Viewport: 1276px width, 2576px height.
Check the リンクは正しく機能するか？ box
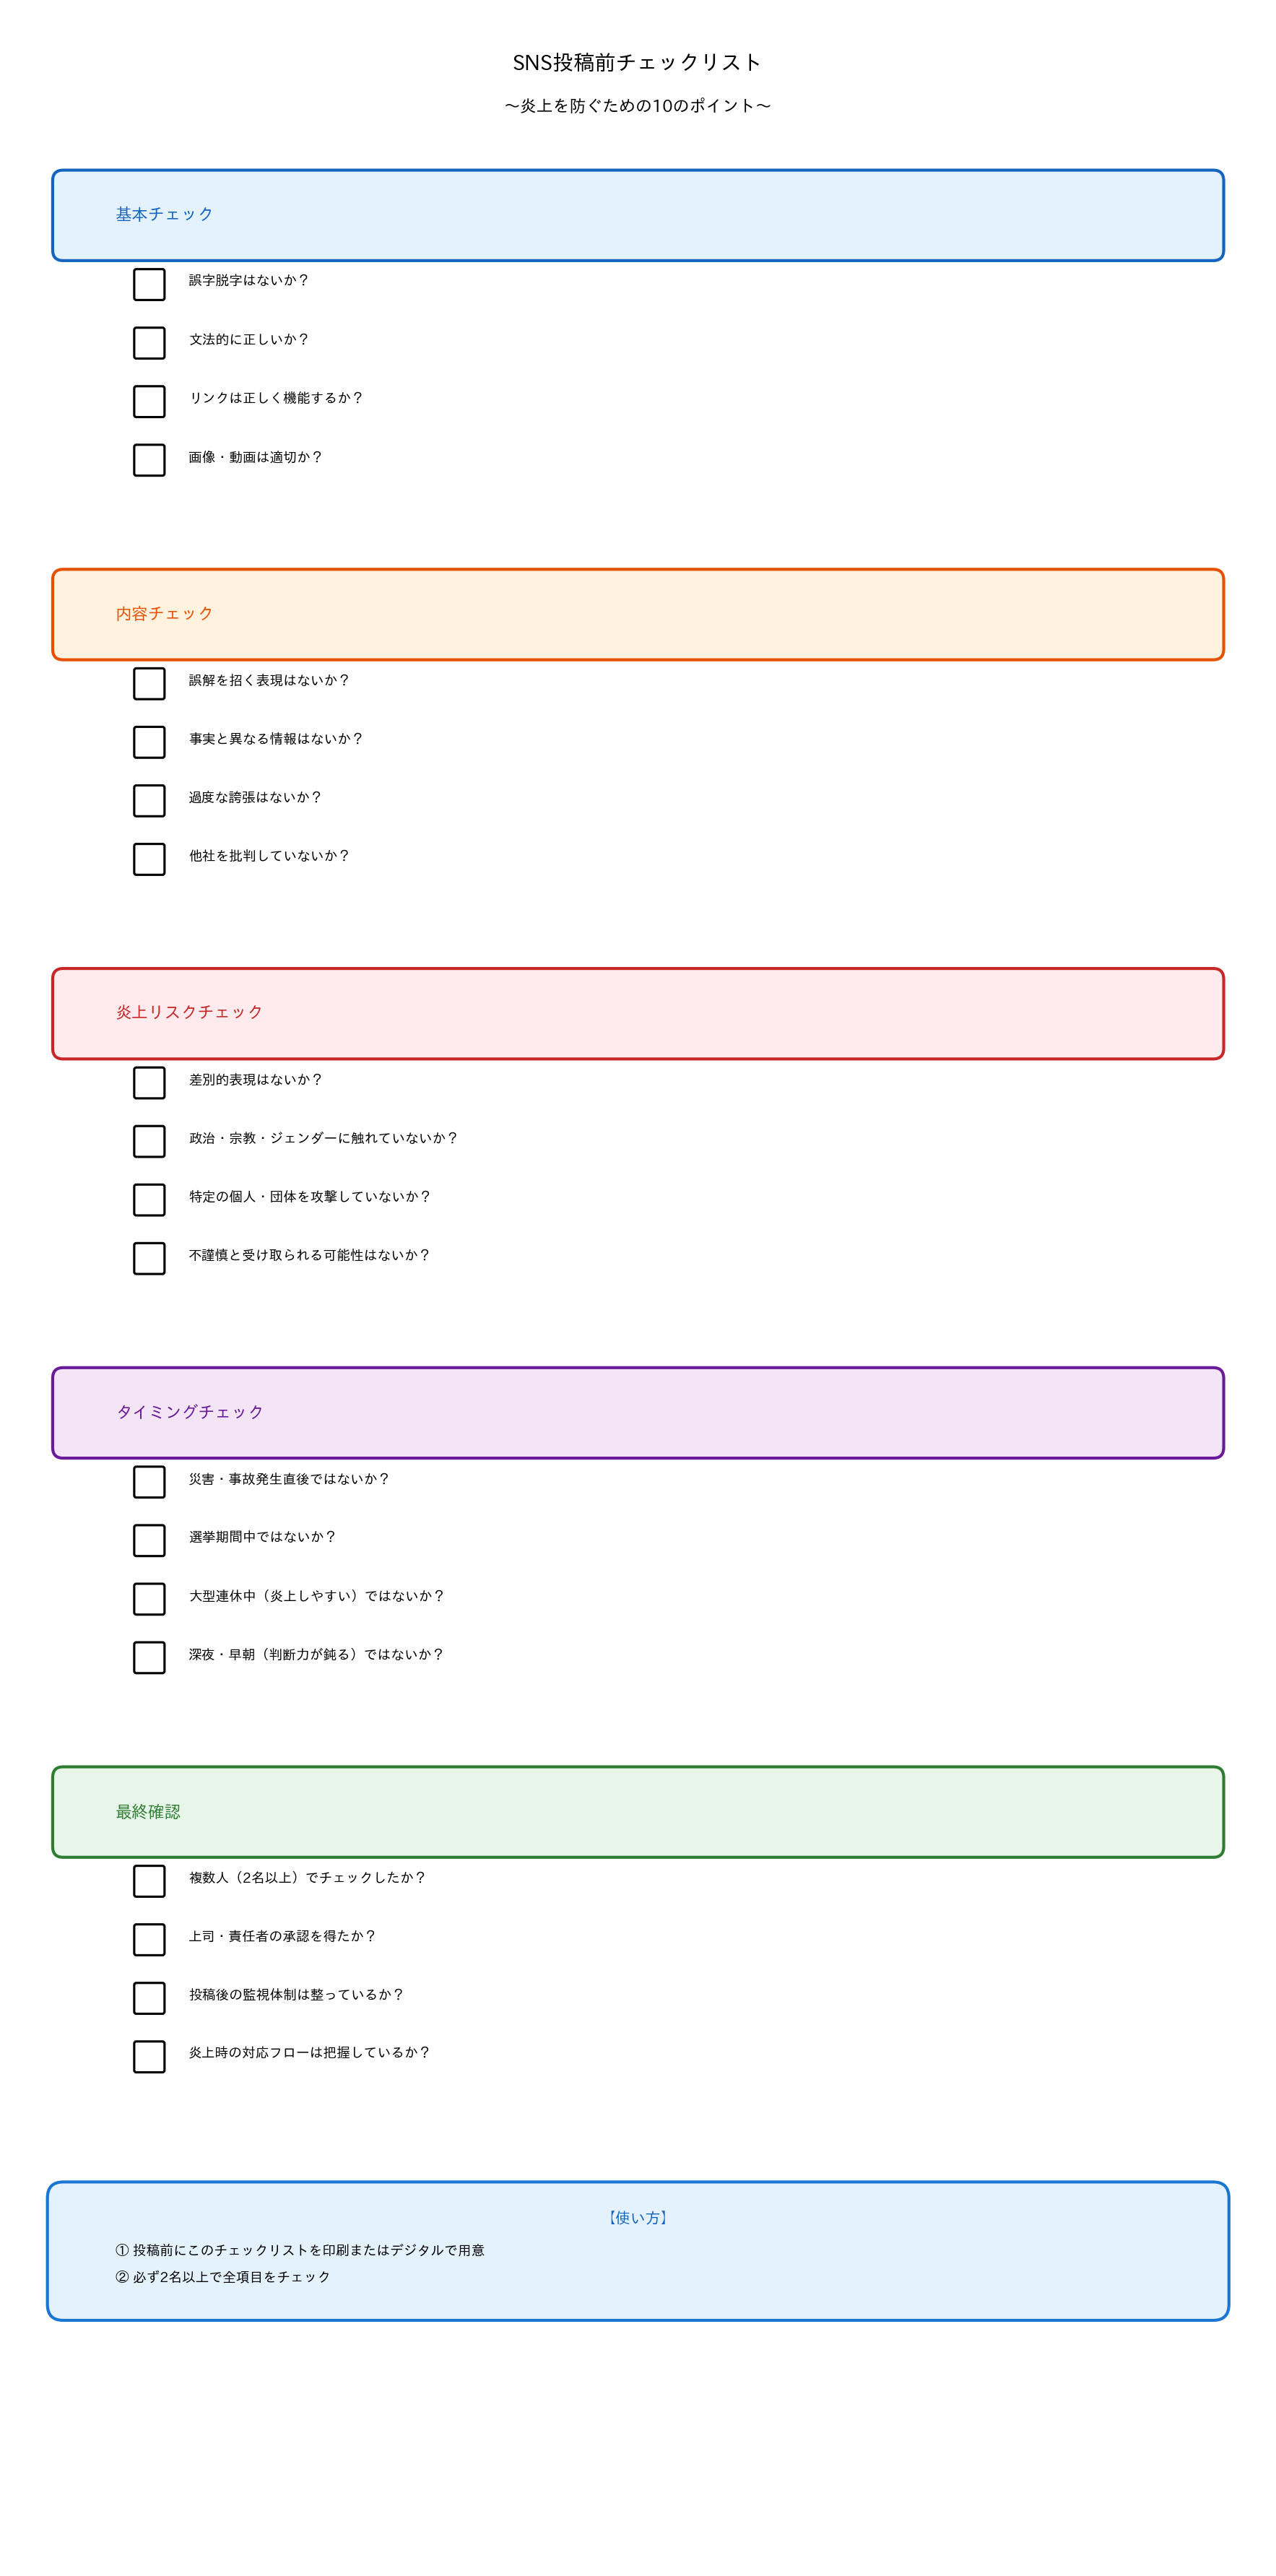(149, 401)
